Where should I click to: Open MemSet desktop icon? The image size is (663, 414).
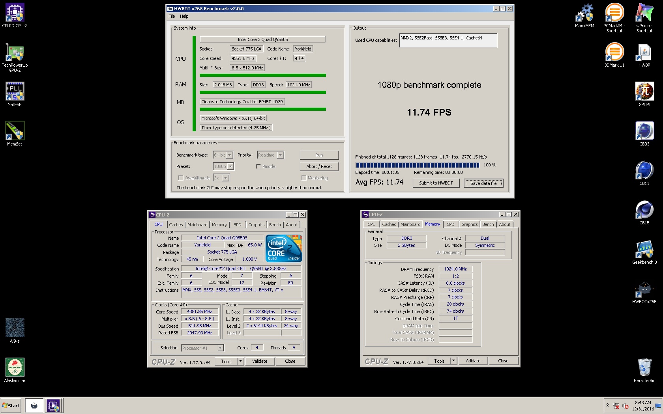pos(15,134)
